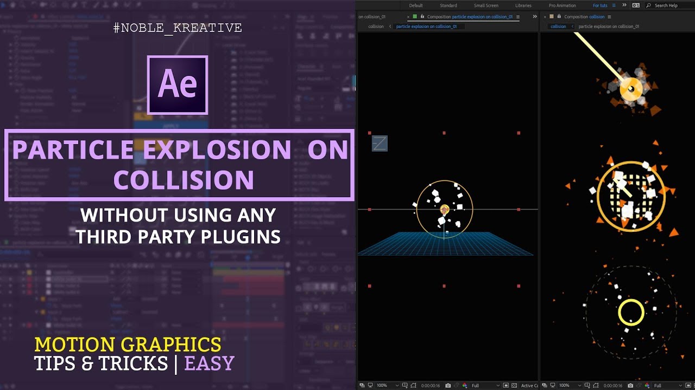Switch to the Standard workspace

tap(448, 5)
